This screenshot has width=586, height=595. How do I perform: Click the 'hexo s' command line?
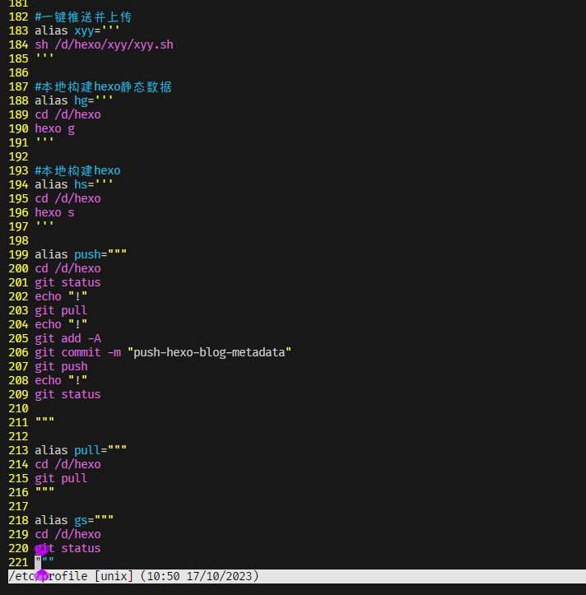54,212
